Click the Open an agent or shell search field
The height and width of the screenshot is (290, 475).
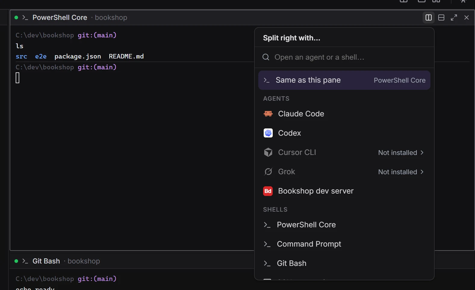tap(344, 57)
